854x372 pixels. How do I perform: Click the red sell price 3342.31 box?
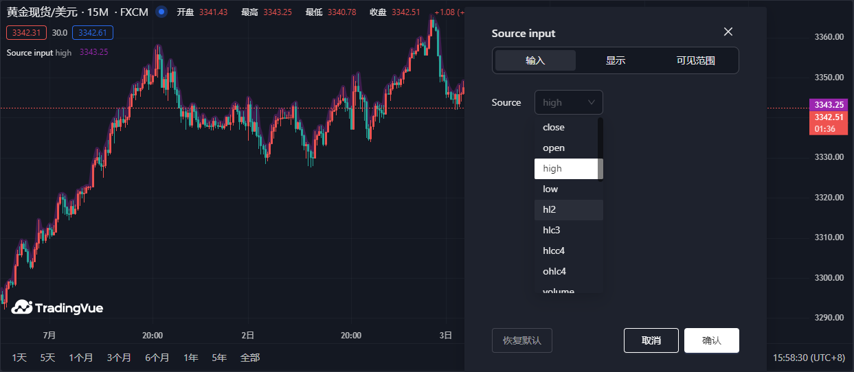[26, 32]
